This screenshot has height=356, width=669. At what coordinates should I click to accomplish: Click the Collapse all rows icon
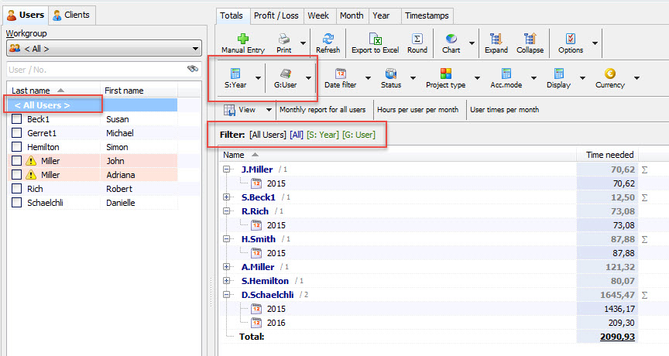point(530,39)
